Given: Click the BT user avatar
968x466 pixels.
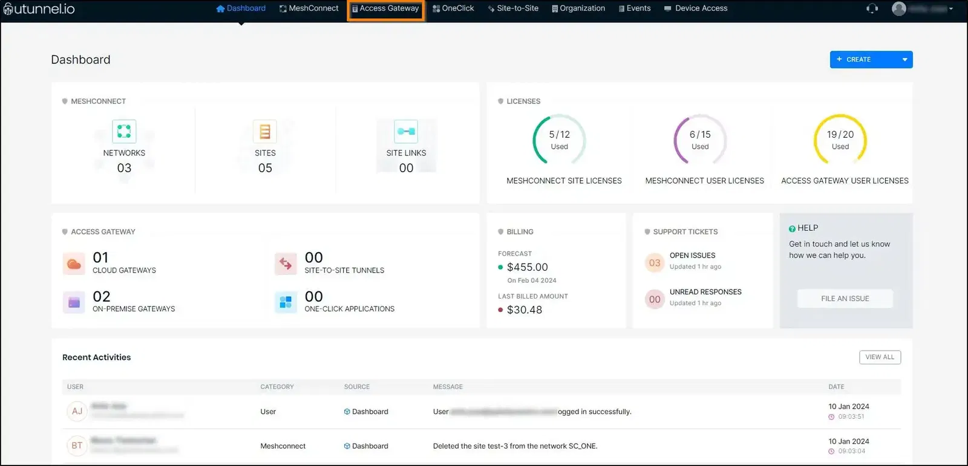Looking at the screenshot, I should (x=77, y=445).
